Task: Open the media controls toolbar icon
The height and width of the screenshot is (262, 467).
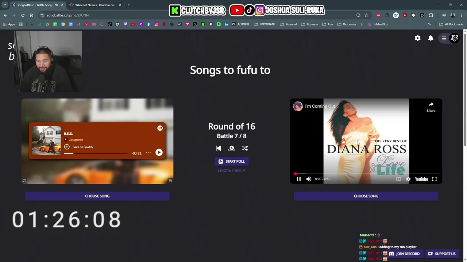Action: click(x=444, y=15)
